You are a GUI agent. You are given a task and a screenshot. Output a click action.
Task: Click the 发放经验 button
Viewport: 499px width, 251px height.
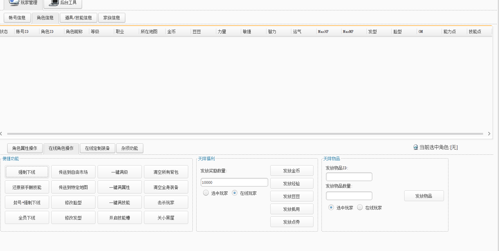click(292, 183)
